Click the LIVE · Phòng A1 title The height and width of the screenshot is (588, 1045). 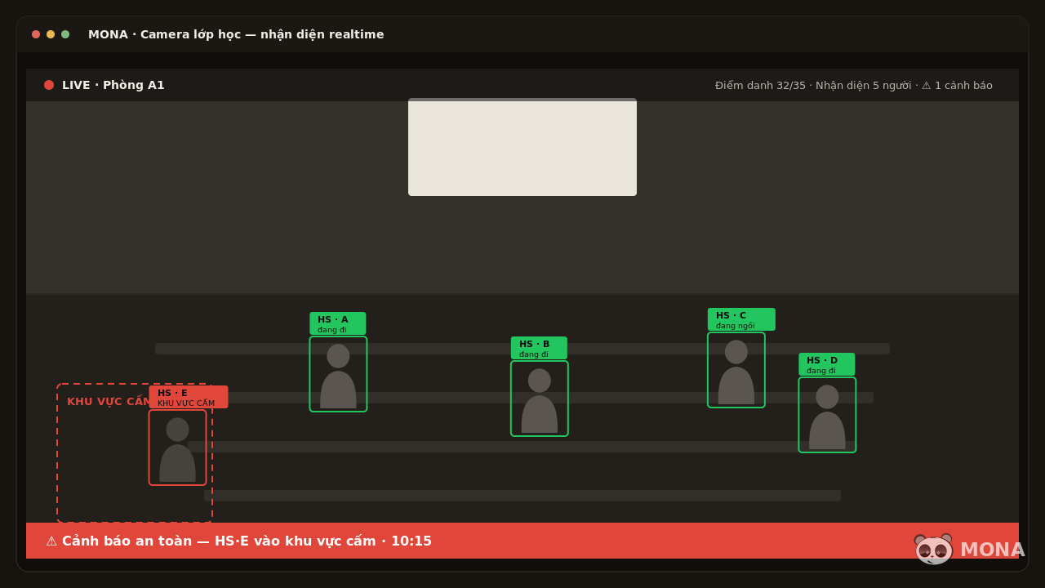coord(113,85)
